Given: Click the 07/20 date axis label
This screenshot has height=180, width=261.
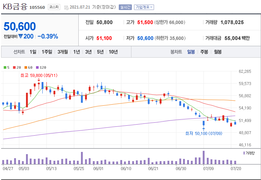Looking at the screenshot, I should pyautogui.click(x=236, y=169).
